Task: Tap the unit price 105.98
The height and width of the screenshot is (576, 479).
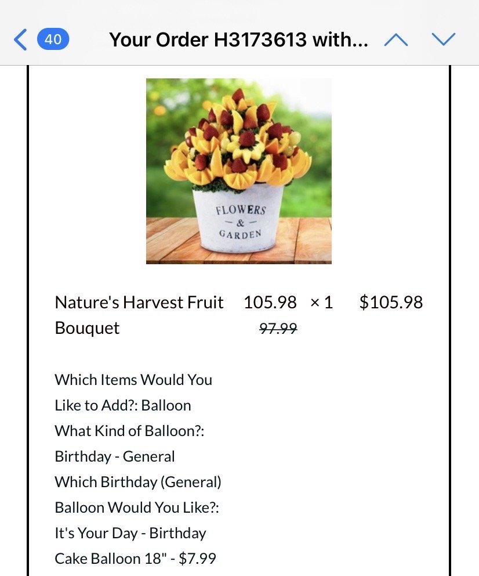Action: pyautogui.click(x=270, y=303)
